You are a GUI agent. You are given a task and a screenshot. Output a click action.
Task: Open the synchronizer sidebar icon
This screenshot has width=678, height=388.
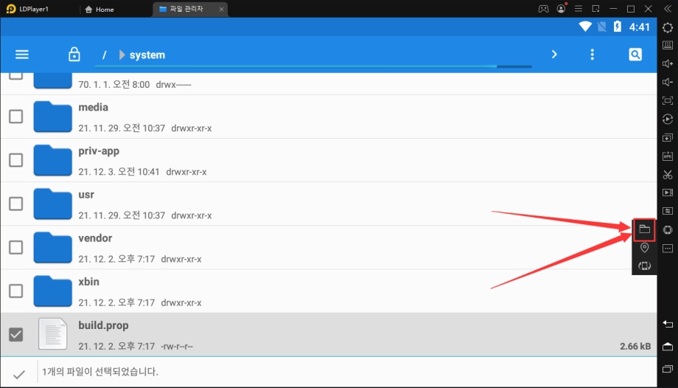pos(668,211)
